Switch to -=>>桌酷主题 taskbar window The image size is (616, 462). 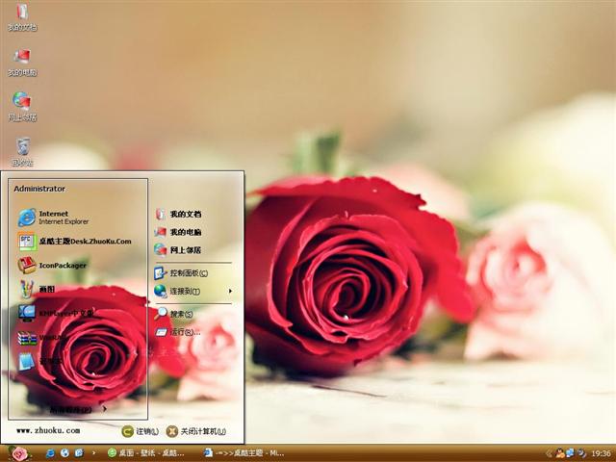244,453
